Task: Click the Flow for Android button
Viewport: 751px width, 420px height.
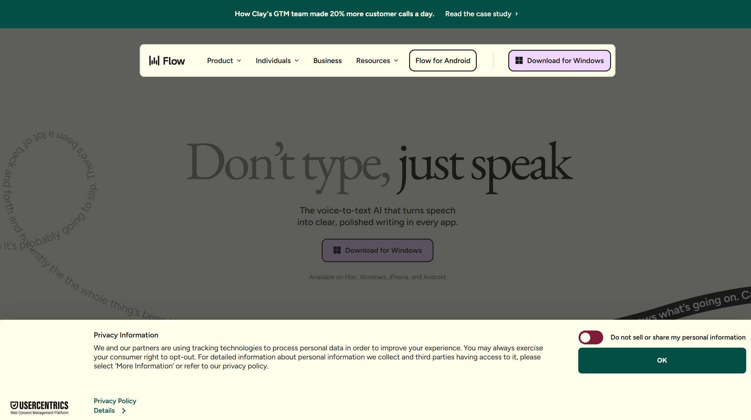Action: click(443, 61)
